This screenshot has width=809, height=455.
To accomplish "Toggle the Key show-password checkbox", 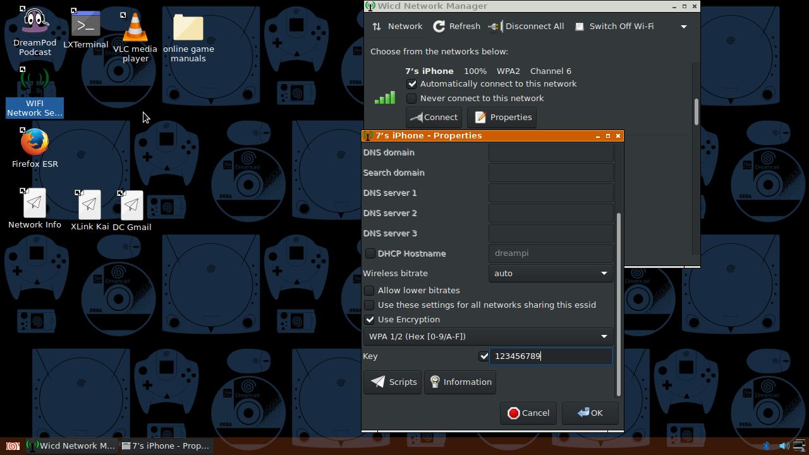I will pos(484,356).
